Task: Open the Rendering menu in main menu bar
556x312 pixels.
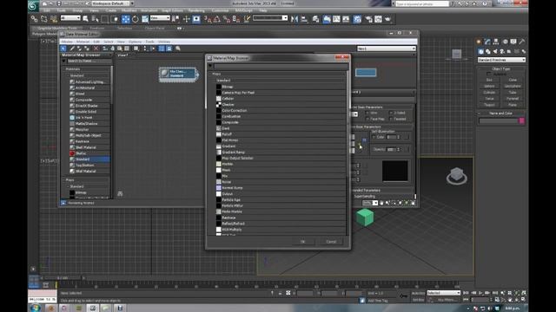Action: 196,10
